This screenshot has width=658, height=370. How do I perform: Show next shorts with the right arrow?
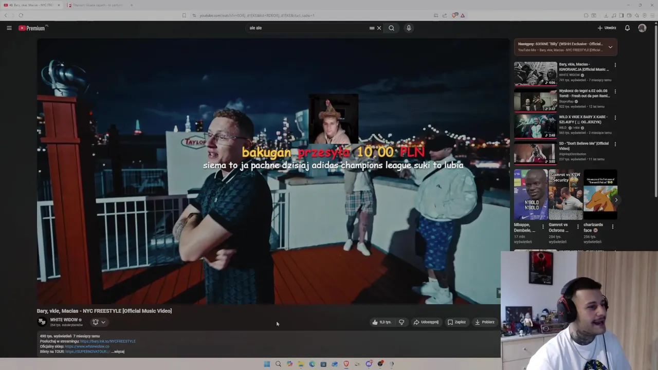pyautogui.click(x=616, y=200)
